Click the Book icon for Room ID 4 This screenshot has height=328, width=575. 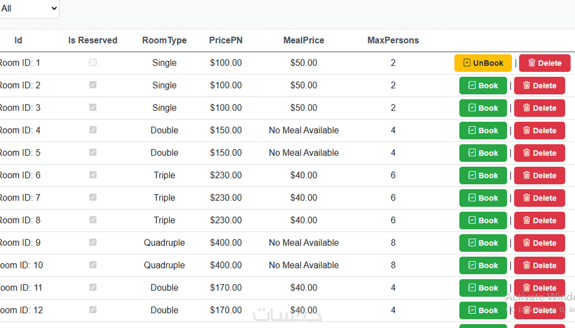click(x=472, y=130)
